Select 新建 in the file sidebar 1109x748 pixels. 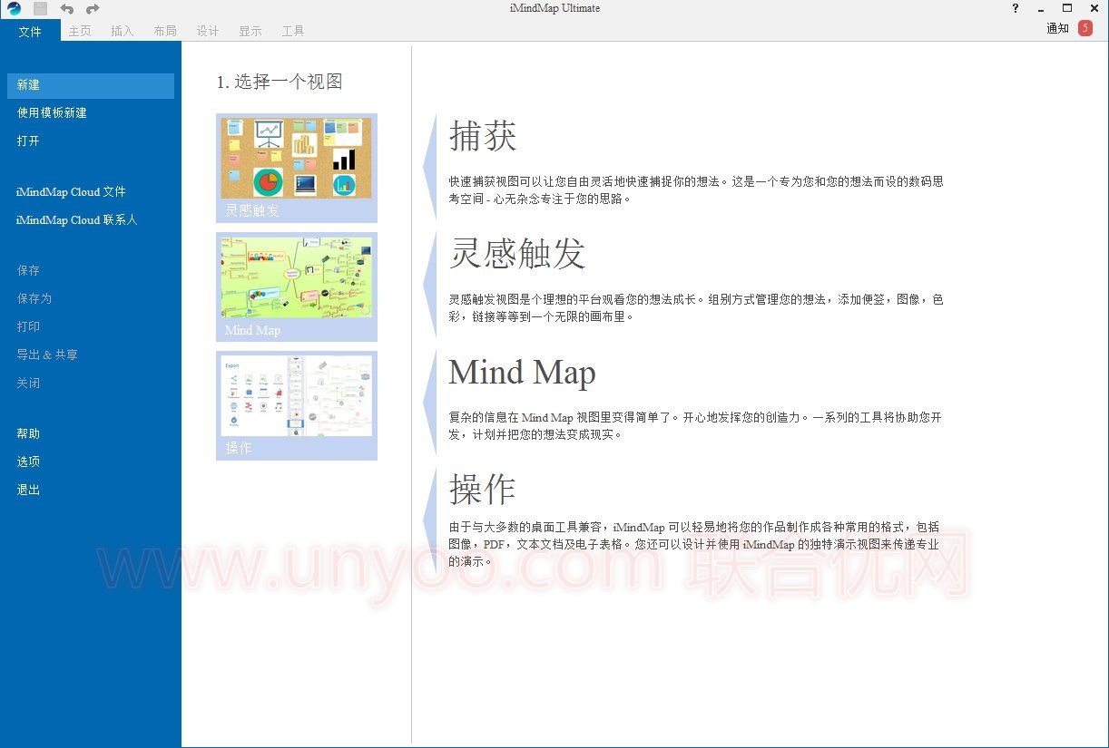91,85
